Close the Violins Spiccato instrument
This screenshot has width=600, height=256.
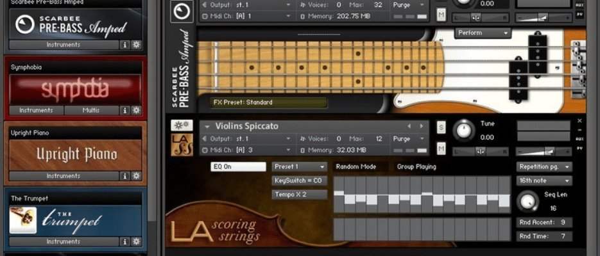(579, 120)
